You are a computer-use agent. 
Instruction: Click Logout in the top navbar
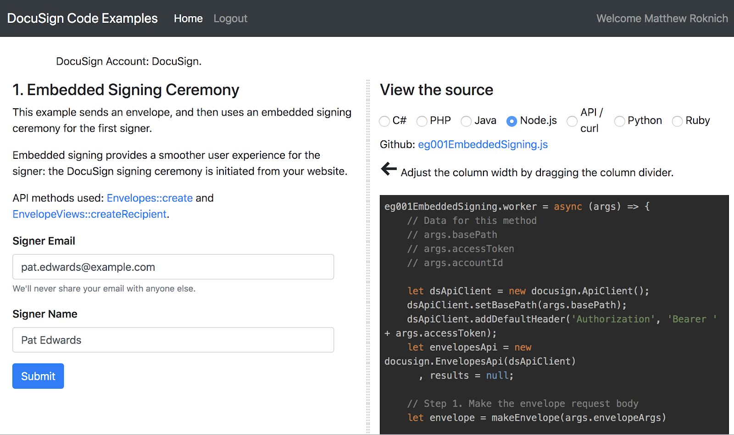click(x=230, y=18)
